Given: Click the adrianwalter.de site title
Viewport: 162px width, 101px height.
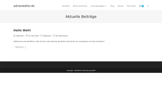Looking at the screenshot, I should [x=24, y=6].
